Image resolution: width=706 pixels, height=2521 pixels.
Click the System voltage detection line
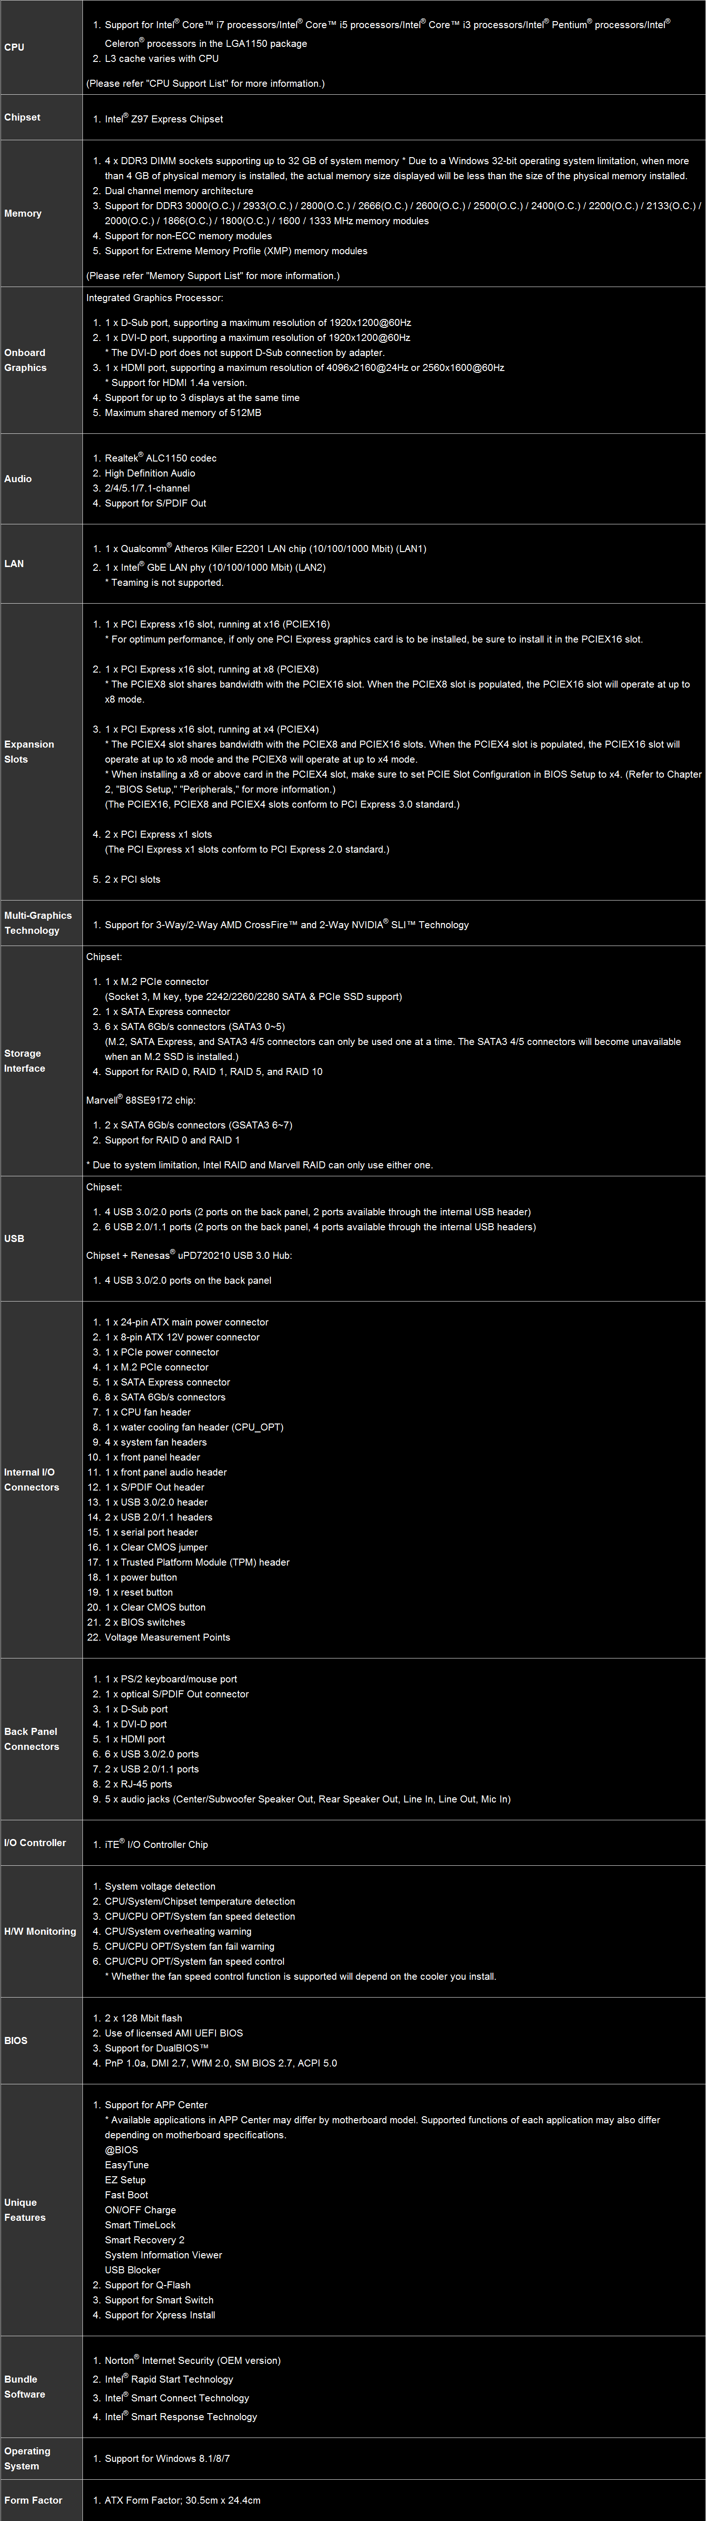pyautogui.click(x=160, y=1887)
